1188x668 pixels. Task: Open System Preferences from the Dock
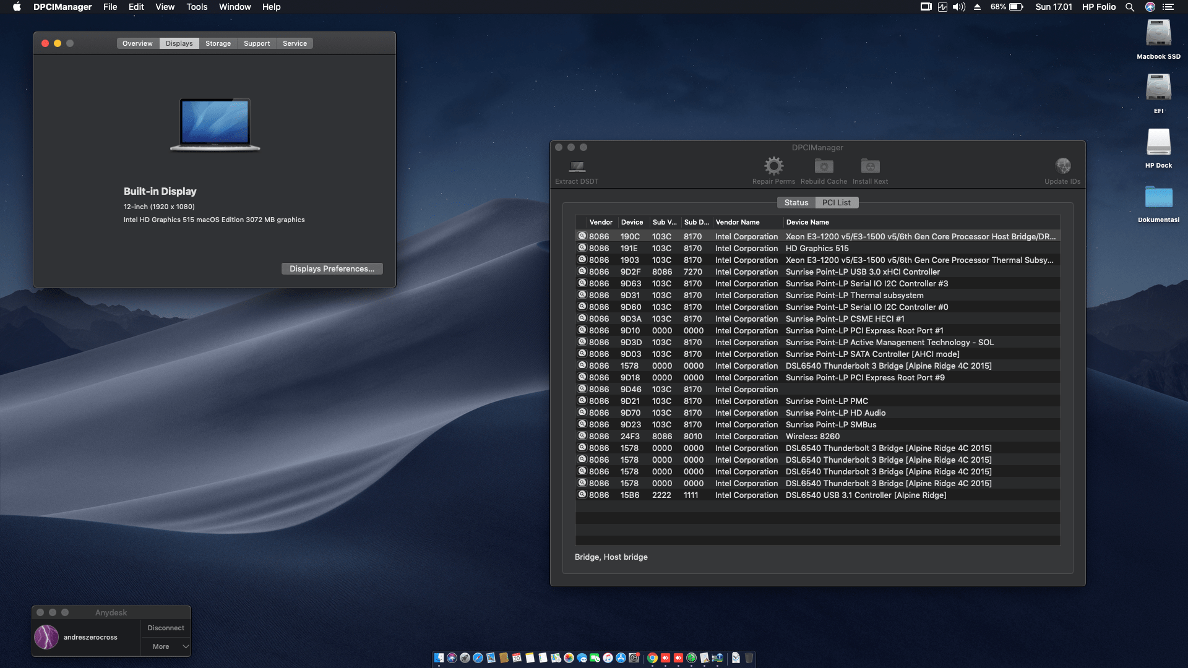634,658
